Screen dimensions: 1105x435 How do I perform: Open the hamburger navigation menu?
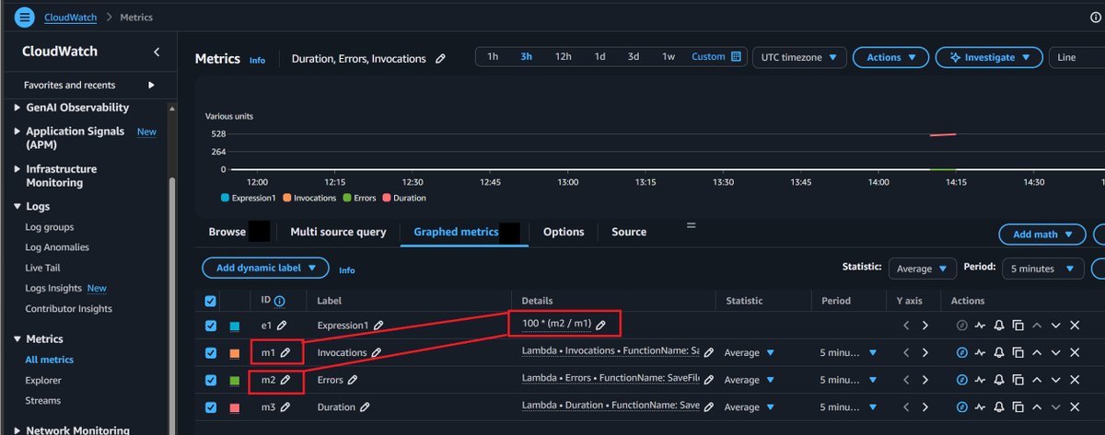25,17
